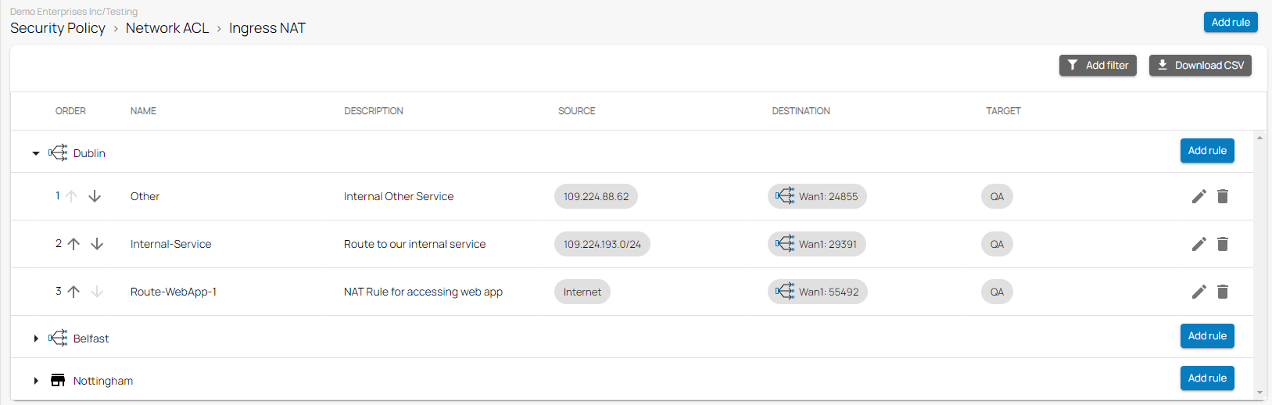Move Route-WebApp-1 up one position
This screenshot has height=405, width=1272.
pos(73,292)
